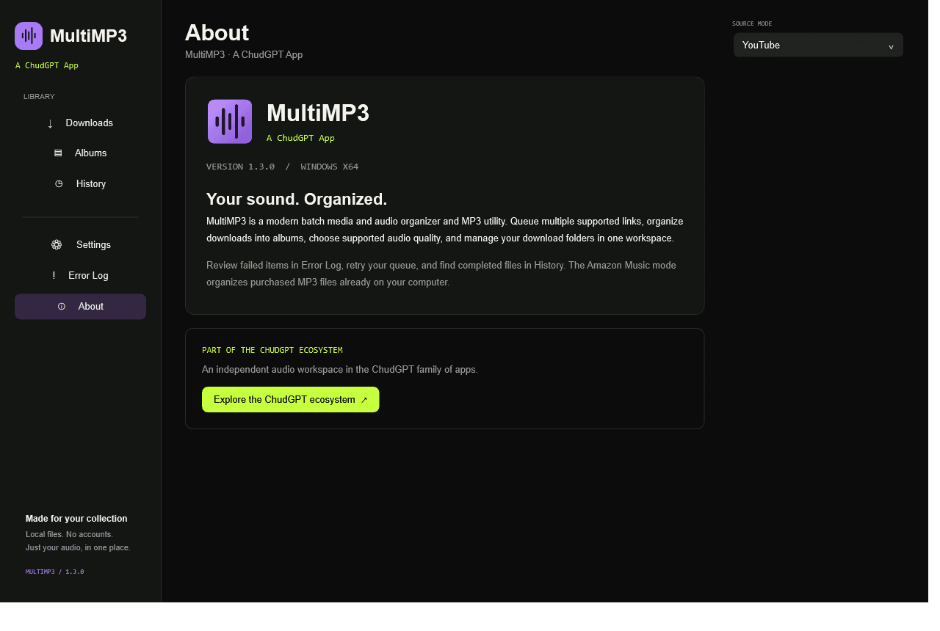Click the About card's "A ChudGPT App" tagline
The height and width of the screenshot is (631, 940).
[x=300, y=139]
